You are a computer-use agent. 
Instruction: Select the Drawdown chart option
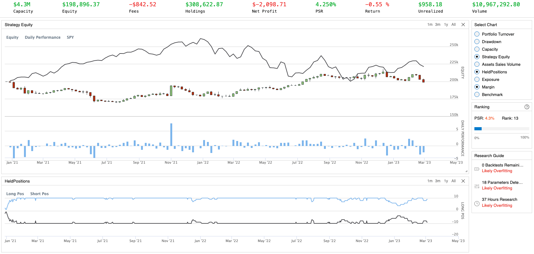[477, 42]
